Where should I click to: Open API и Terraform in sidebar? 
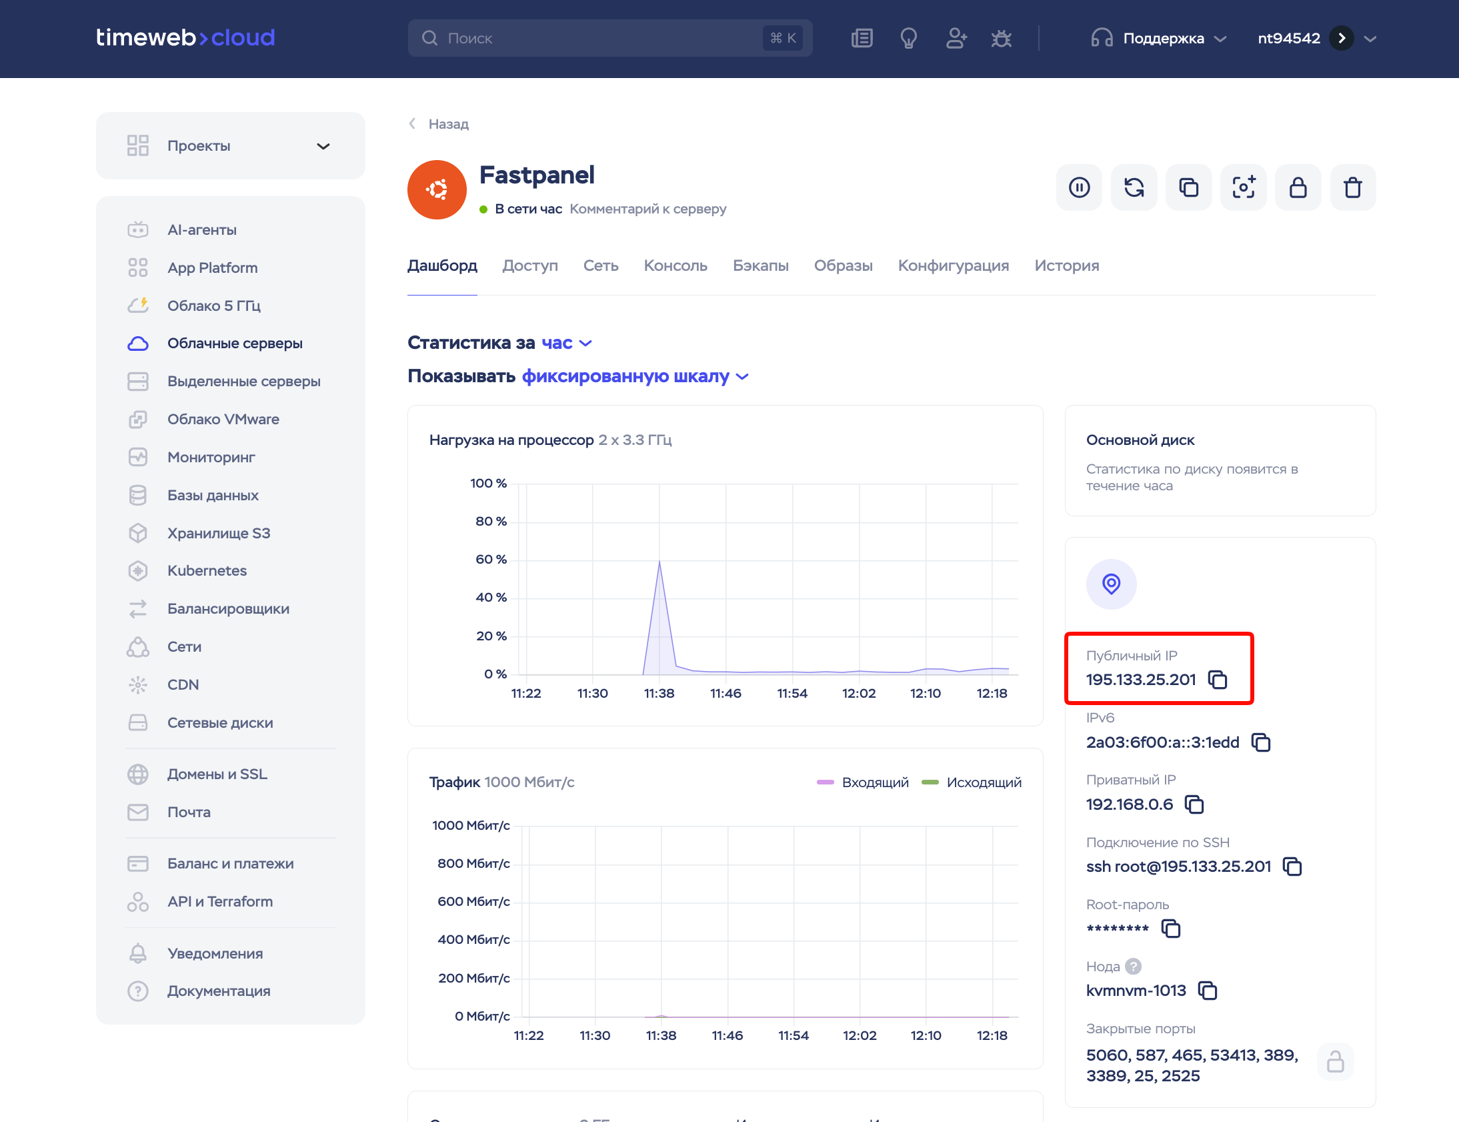coord(230,902)
